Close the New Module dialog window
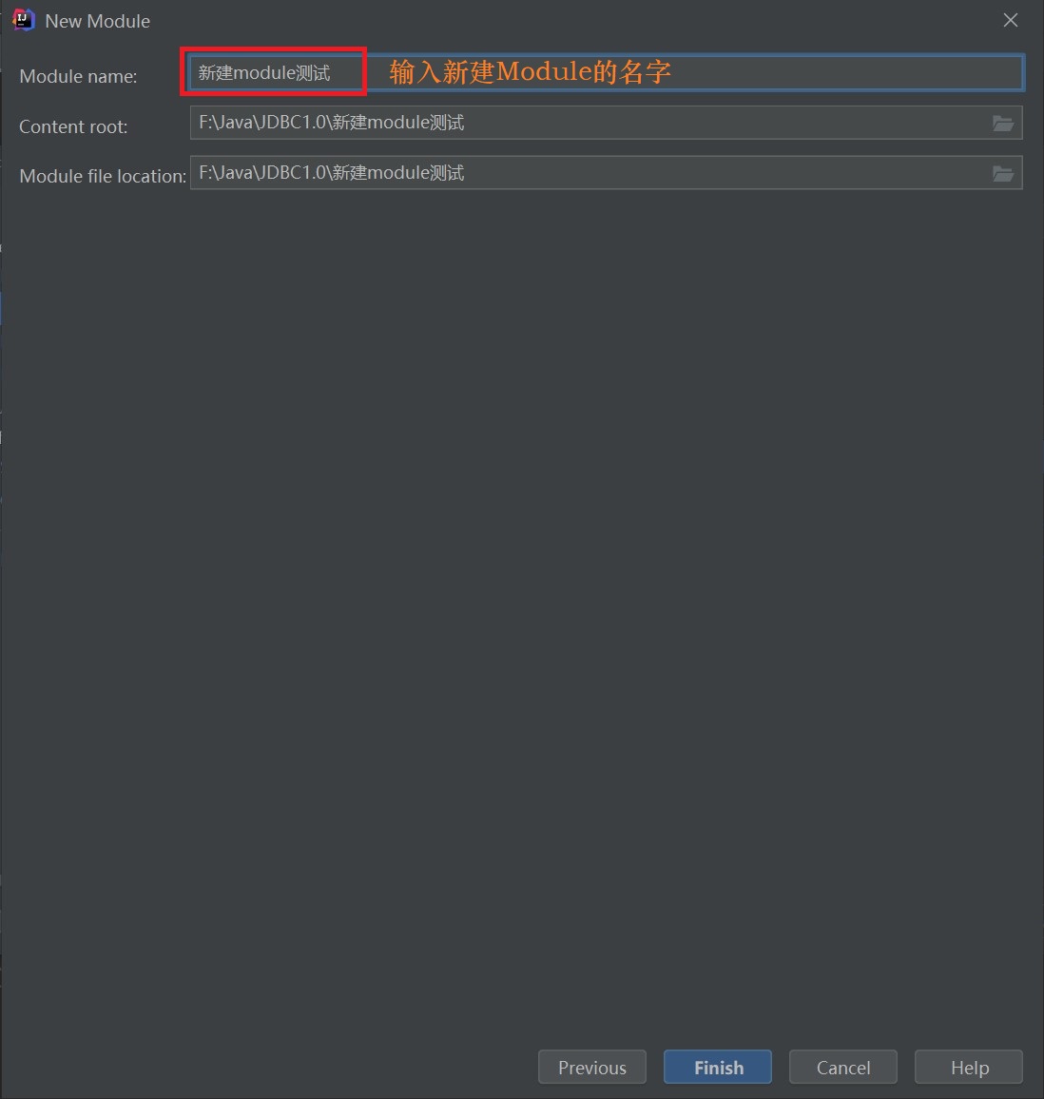Screen dimensions: 1044x1099 [x=1011, y=20]
